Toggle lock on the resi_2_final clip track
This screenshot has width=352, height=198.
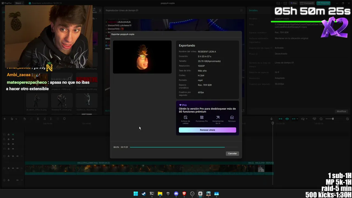(9, 168)
